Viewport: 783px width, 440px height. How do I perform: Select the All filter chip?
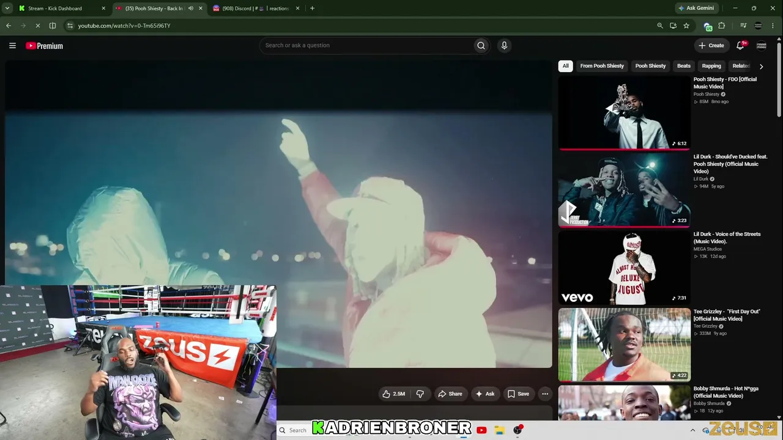pyautogui.click(x=565, y=66)
